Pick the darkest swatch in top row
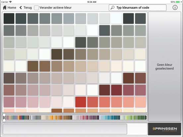 (x=9, y=19)
